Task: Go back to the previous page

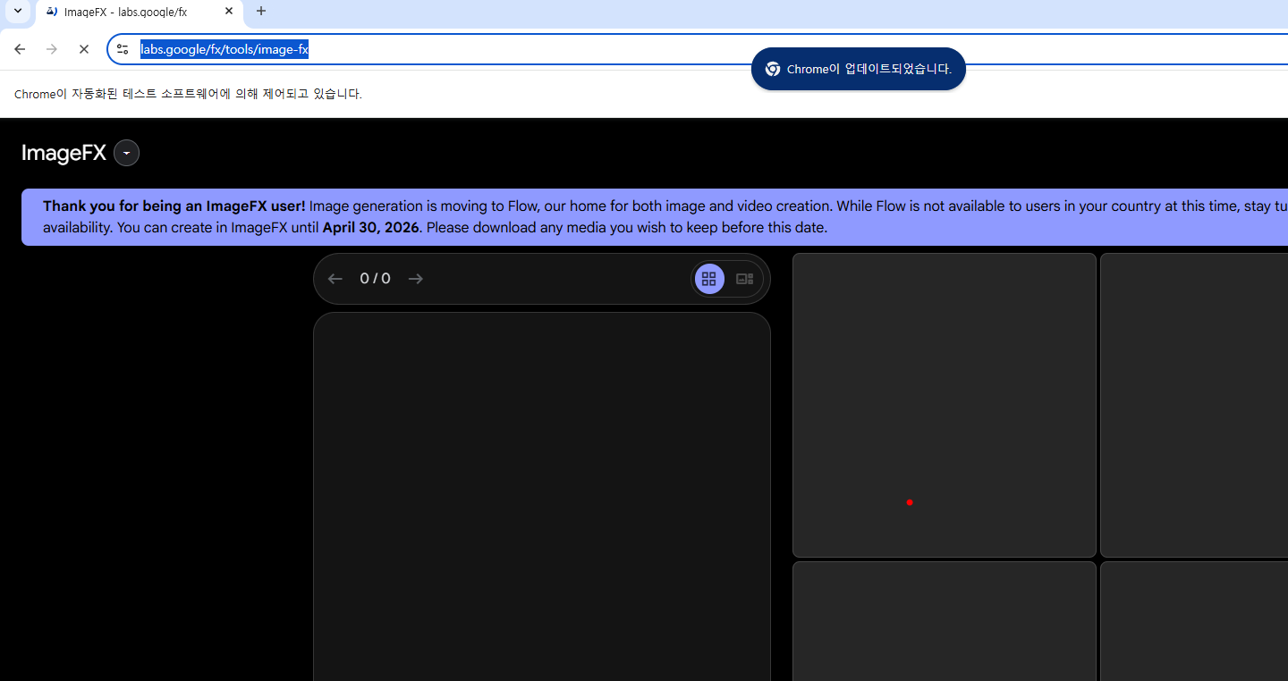Action: (x=20, y=49)
